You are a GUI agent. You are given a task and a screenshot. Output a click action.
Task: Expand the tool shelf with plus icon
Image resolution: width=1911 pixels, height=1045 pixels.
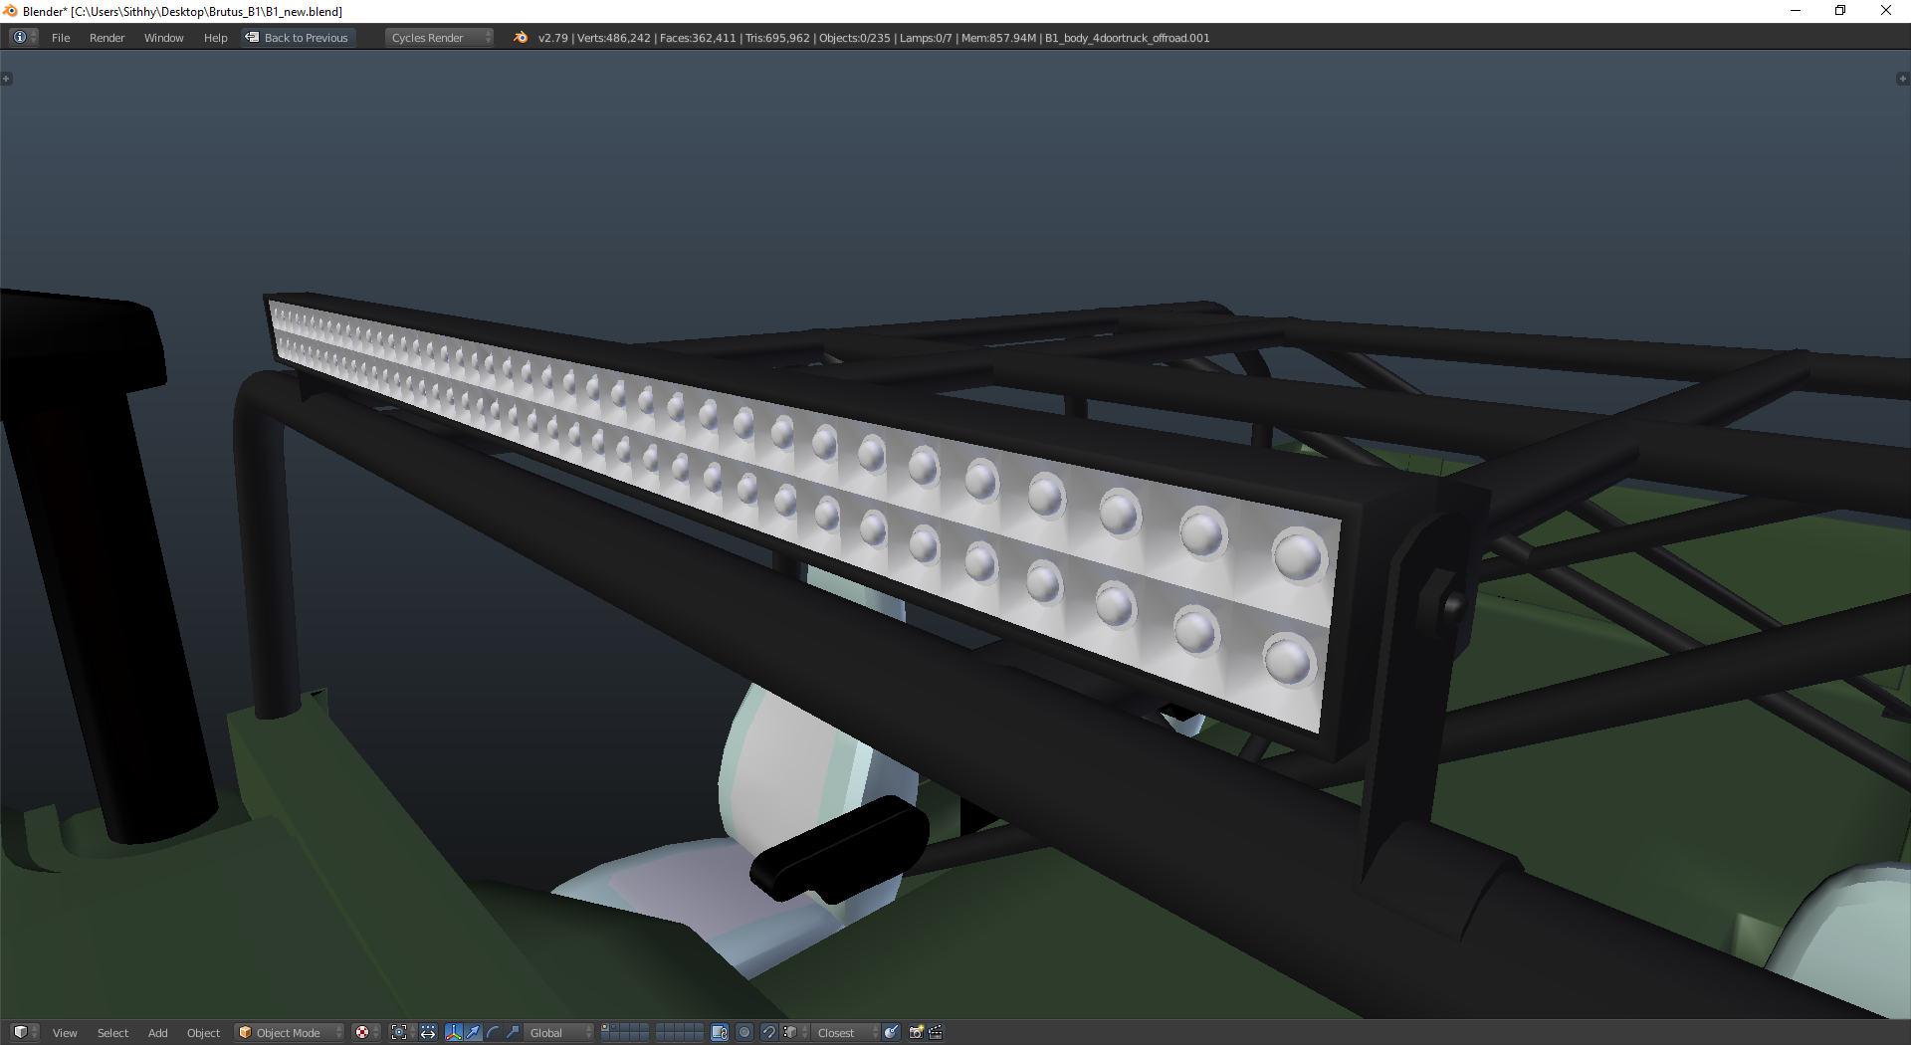tap(7, 79)
